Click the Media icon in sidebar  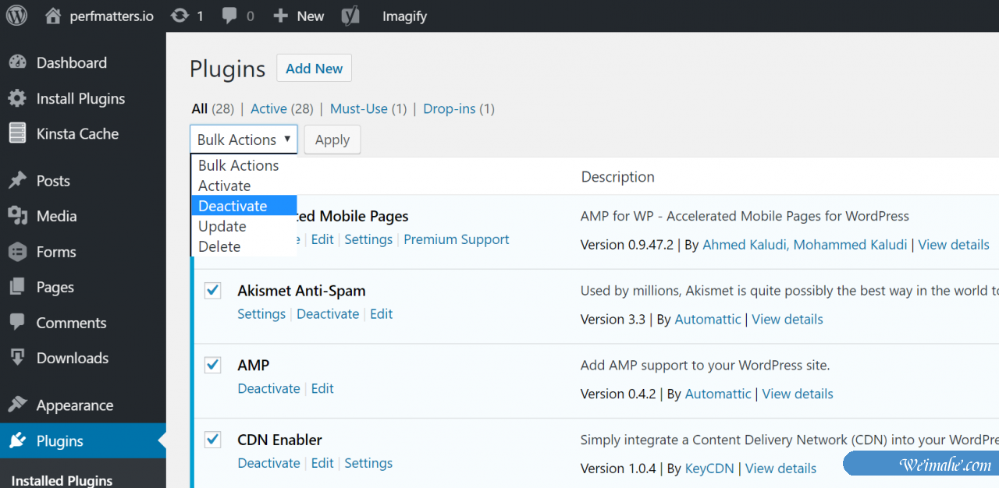coord(17,216)
